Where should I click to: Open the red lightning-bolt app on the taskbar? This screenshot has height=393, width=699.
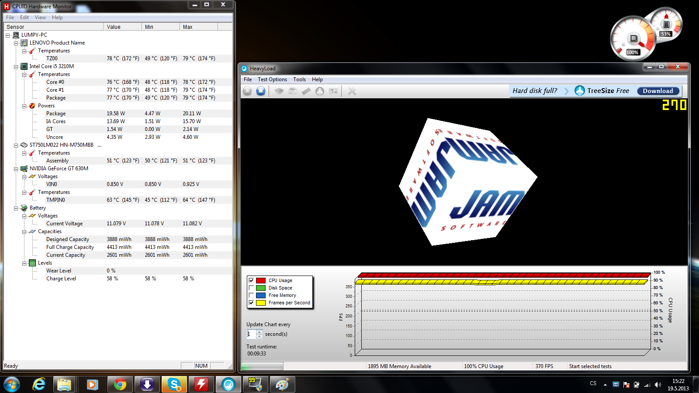201,384
